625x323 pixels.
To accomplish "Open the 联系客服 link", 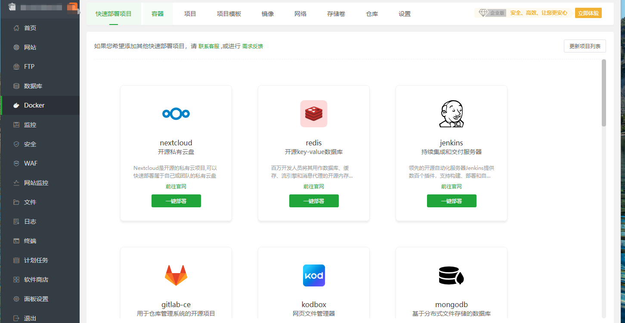I will click(x=209, y=46).
